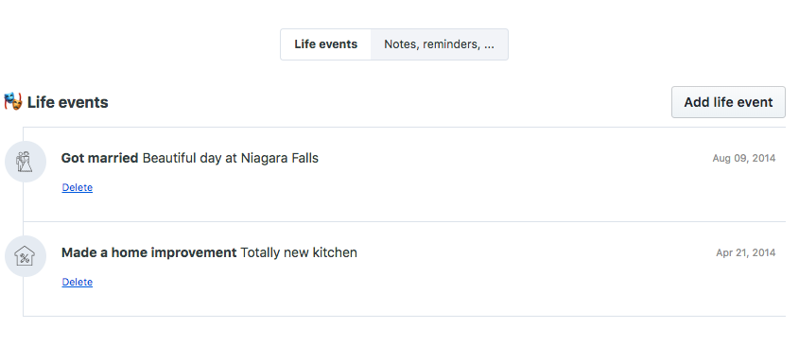The image size is (799, 346).
Task: Click the Apr 21, 2014 date
Action: (745, 252)
